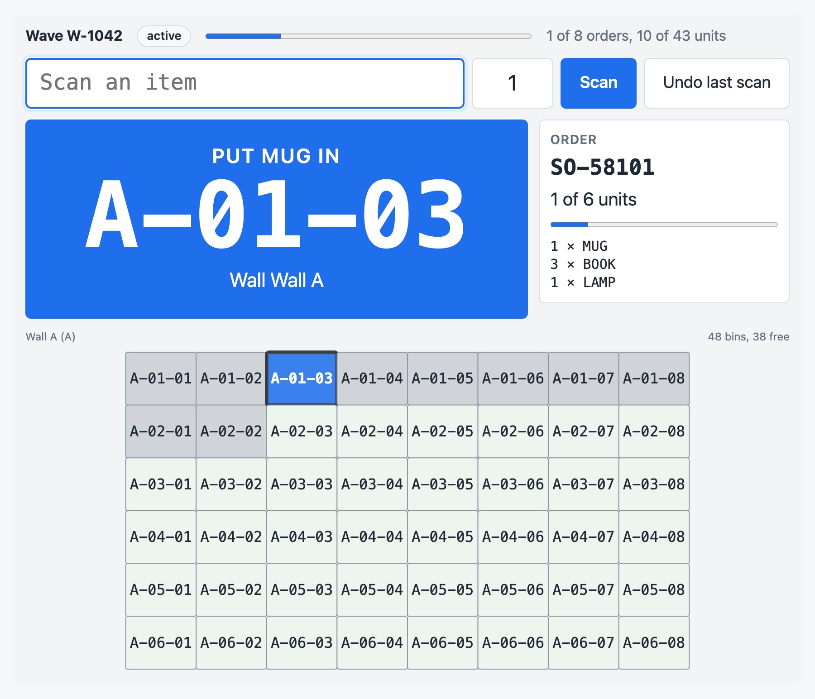Select free bin A-04-02
Screen dimensions: 815x699
click(x=231, y=536)
